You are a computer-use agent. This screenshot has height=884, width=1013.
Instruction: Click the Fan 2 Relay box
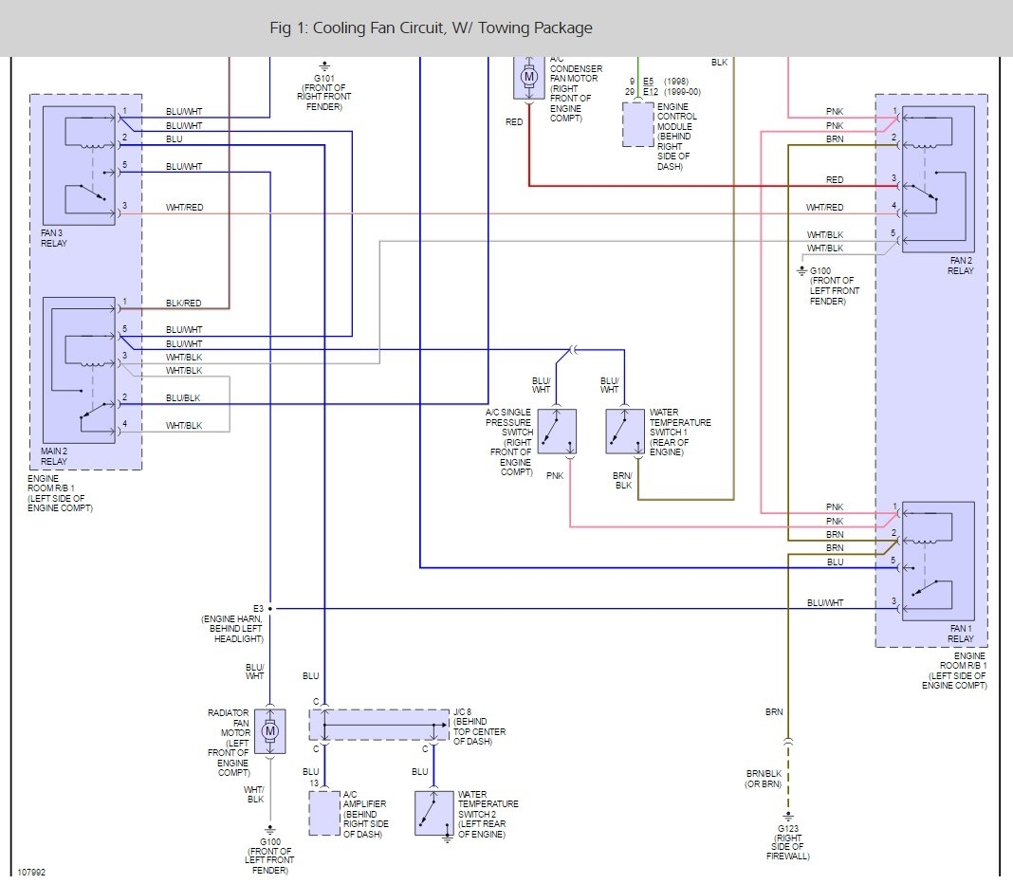[938, 179]
